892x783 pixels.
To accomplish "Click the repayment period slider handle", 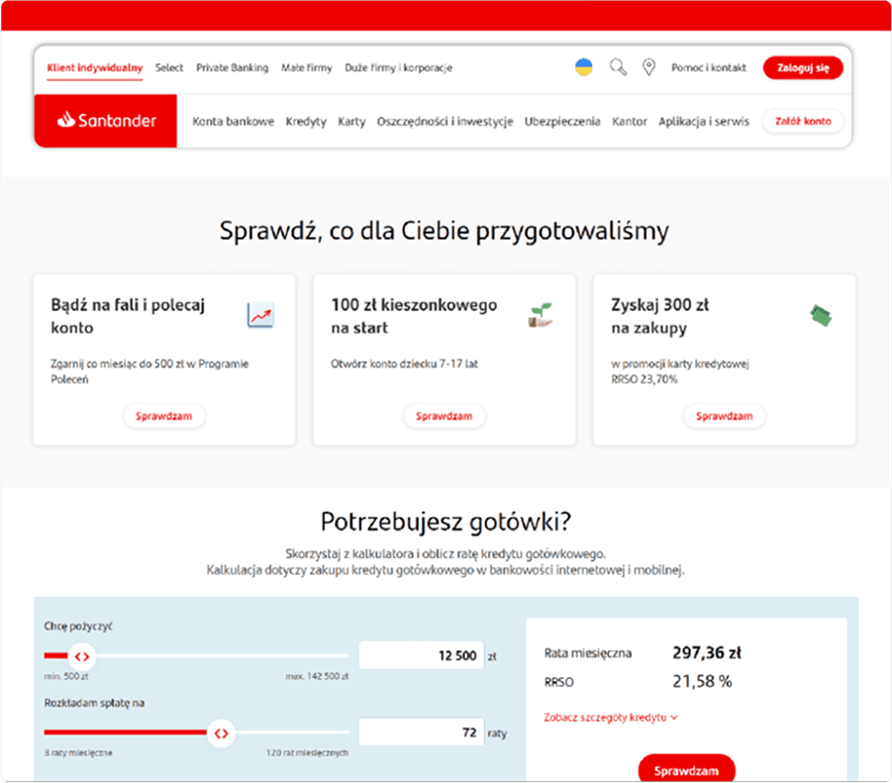I will 222,734.
